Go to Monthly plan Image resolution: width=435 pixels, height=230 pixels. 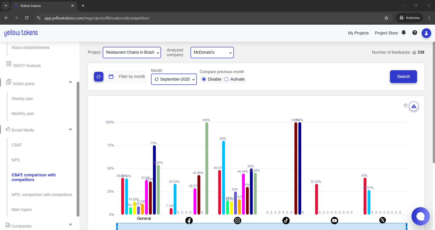[23, 114]
